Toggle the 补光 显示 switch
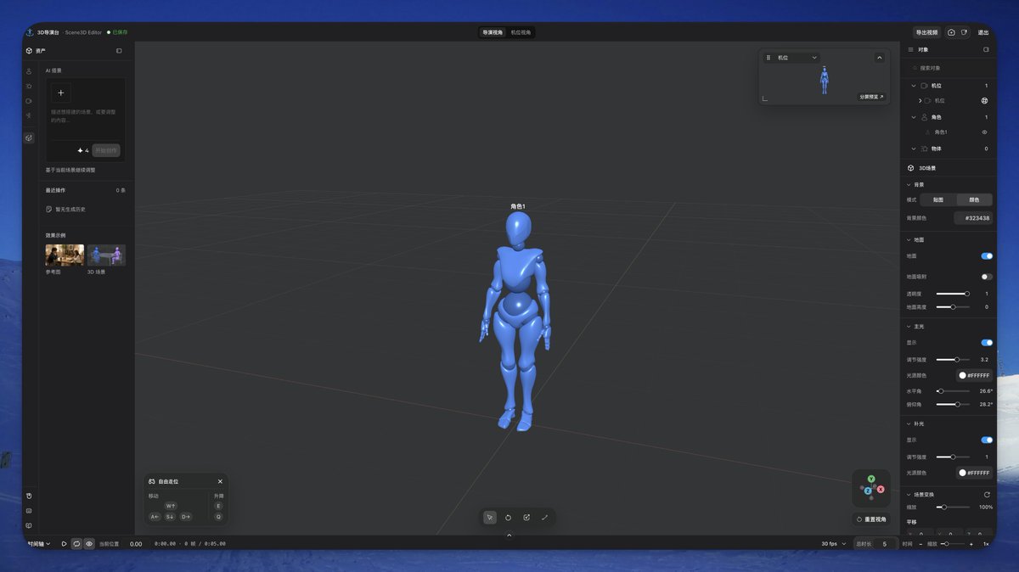This screenshot has width=1019, height=572. (x=987, y=440)
